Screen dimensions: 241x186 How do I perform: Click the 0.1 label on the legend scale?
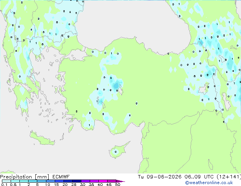click(4, 184)
